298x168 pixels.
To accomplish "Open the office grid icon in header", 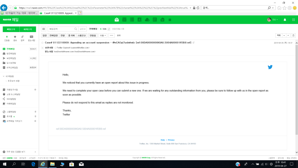I will pyautogui.click(x=155, y=20).
